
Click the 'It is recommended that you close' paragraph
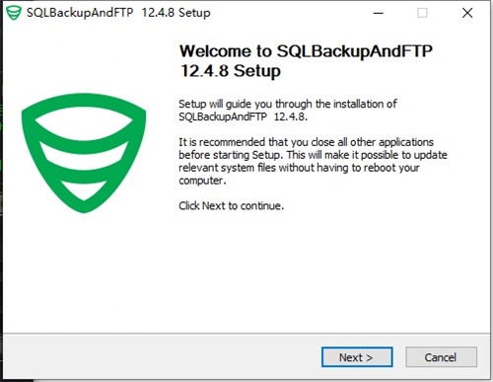click(313, 161)
